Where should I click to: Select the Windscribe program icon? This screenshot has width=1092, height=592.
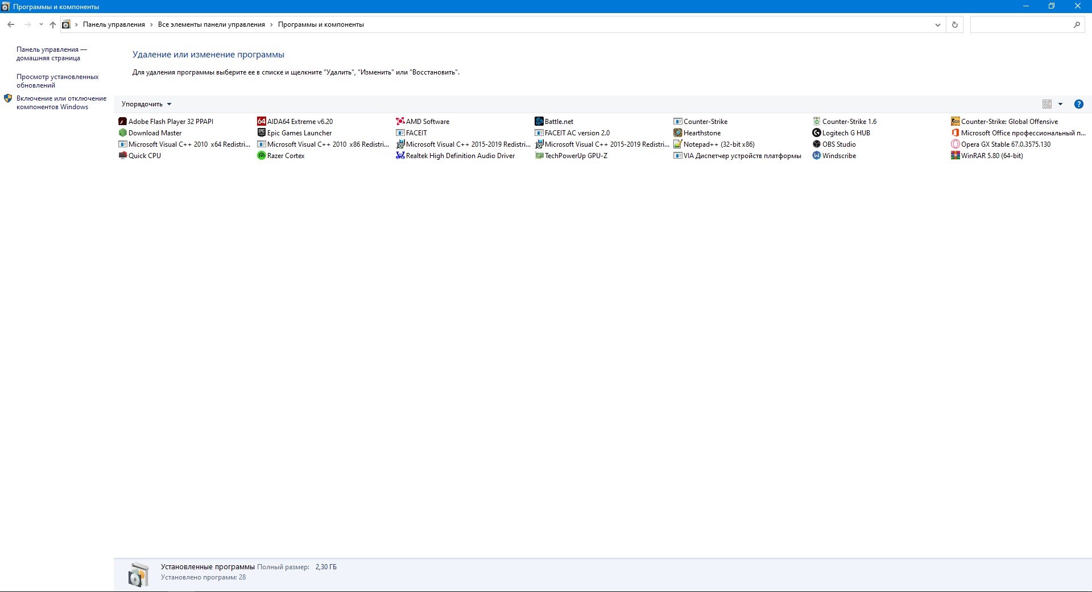click(x=816, y=155)
